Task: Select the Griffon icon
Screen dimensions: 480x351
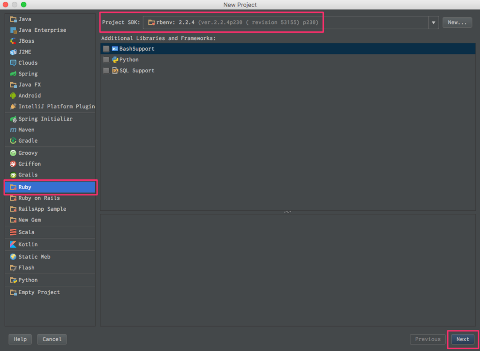Action: pyautogui.click(x=13, y=164)
